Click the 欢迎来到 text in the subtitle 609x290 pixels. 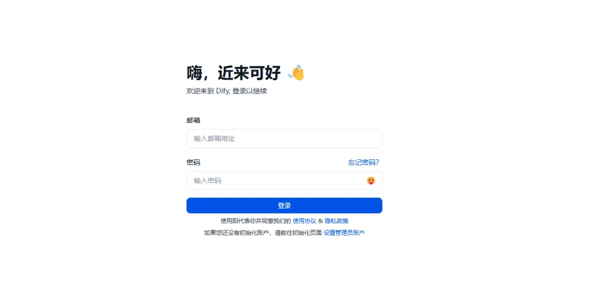pos(200,91)
